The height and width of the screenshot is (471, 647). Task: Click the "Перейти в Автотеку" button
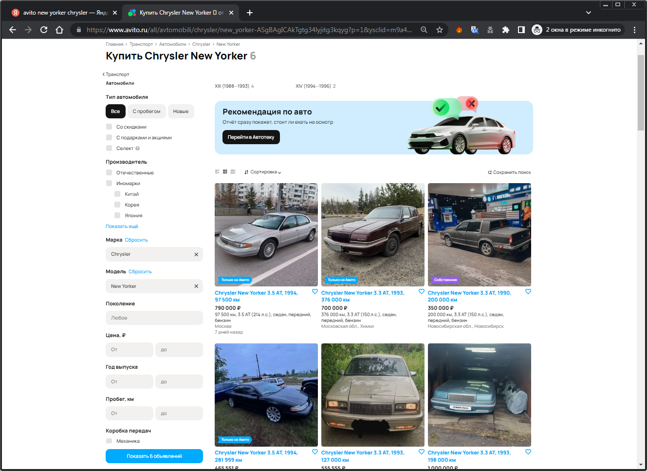pos(251,137)
